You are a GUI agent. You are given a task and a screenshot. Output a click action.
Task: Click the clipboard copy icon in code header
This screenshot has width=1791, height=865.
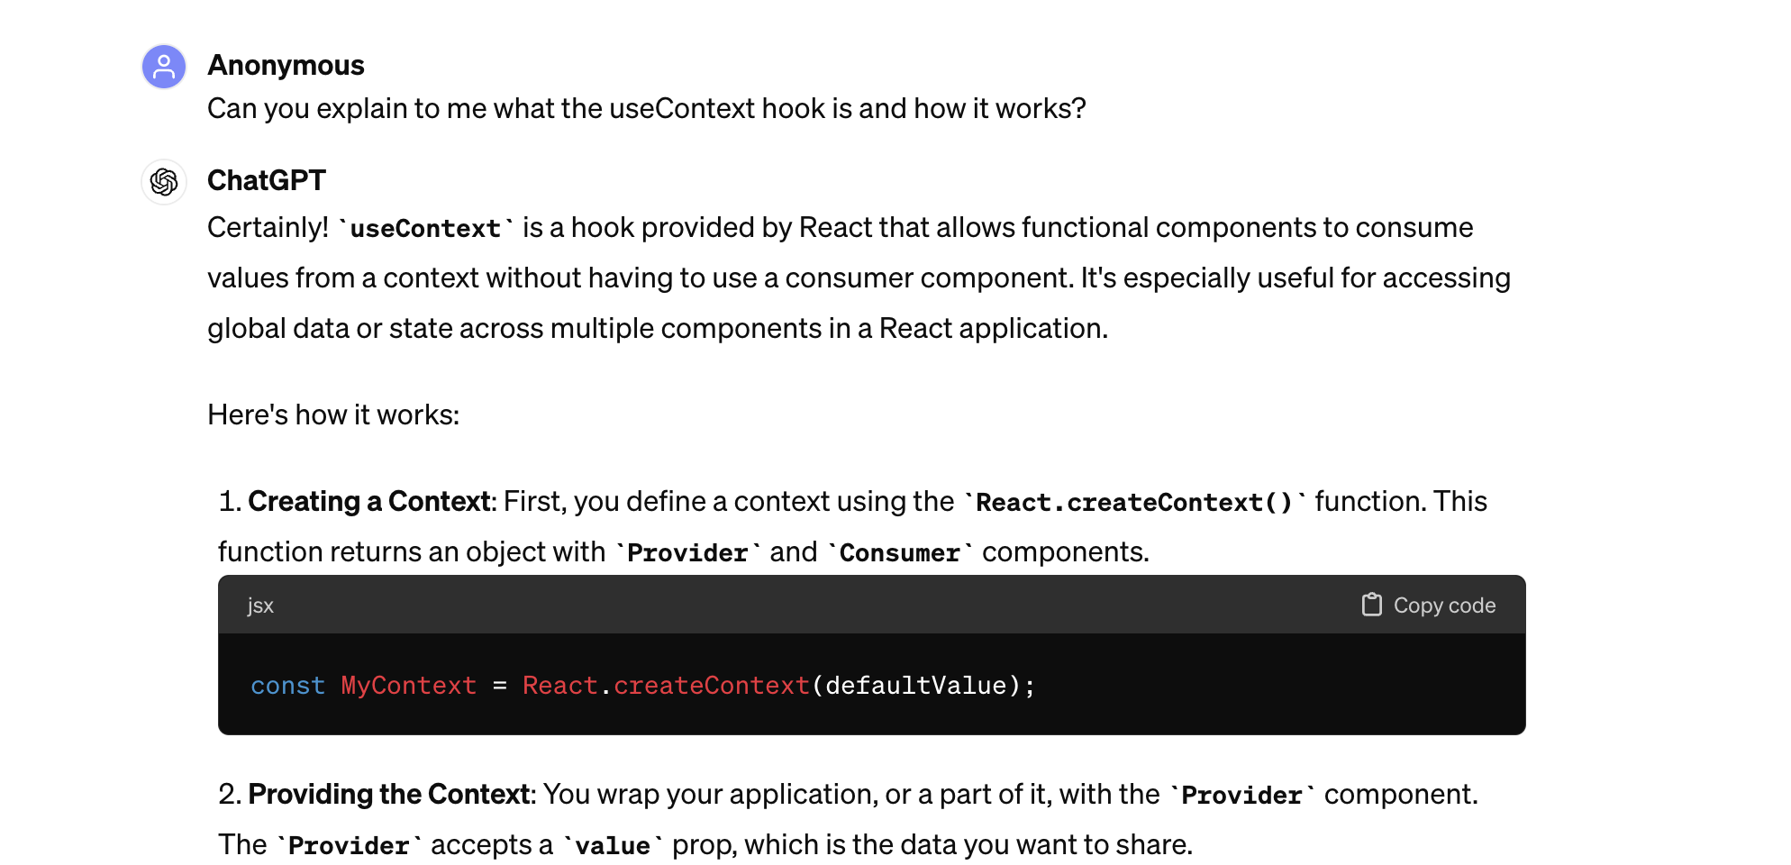1370,605
